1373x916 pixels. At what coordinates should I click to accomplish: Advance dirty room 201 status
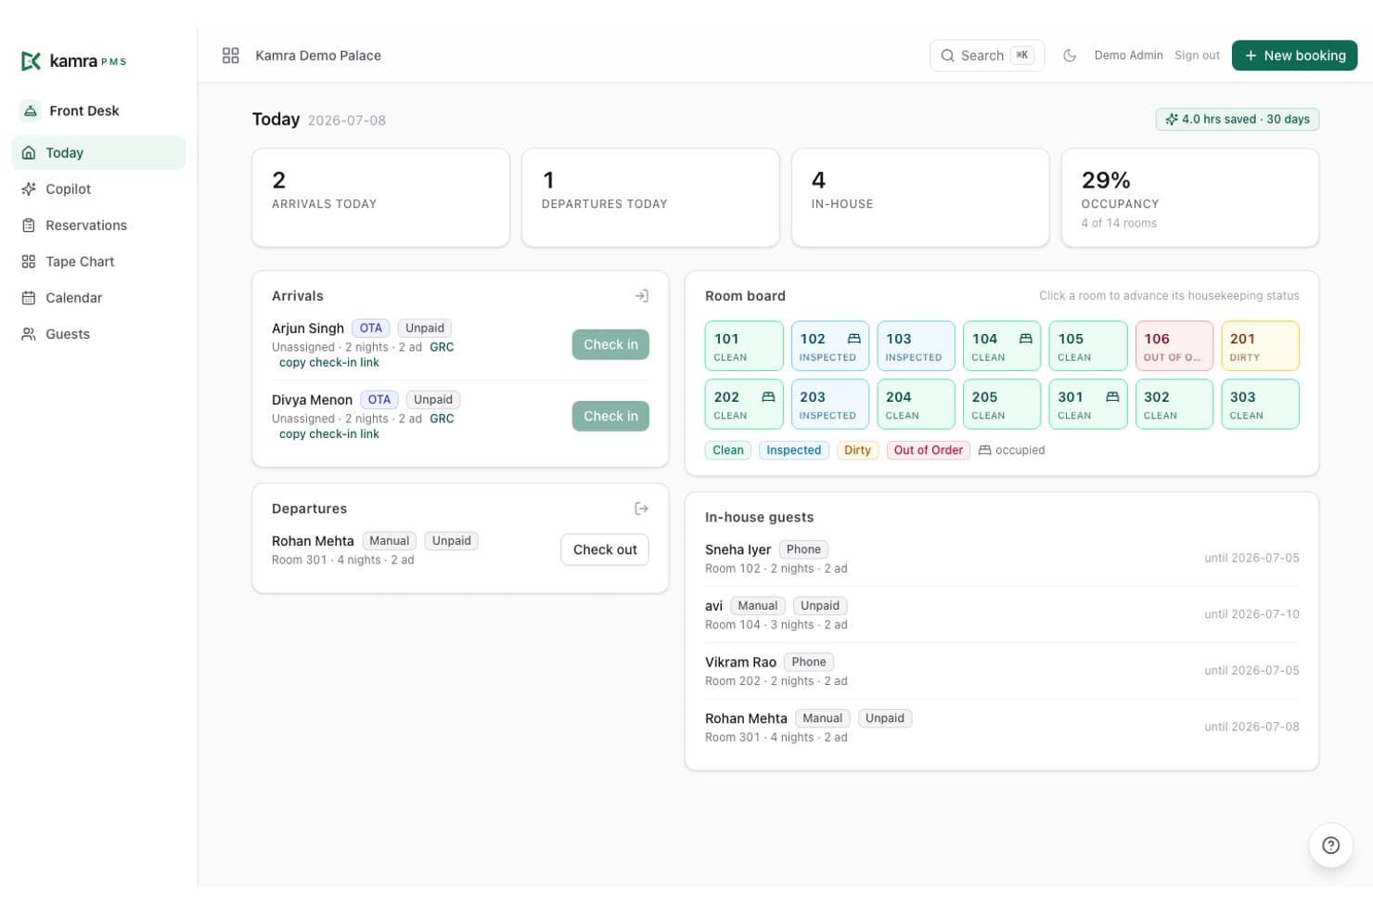click(1260, 346)
